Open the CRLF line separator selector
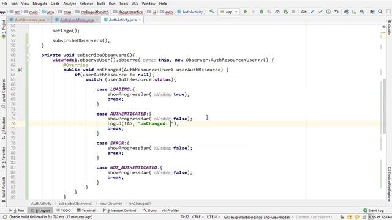This screenshot has height=220, width=392. tap(198, 217)
